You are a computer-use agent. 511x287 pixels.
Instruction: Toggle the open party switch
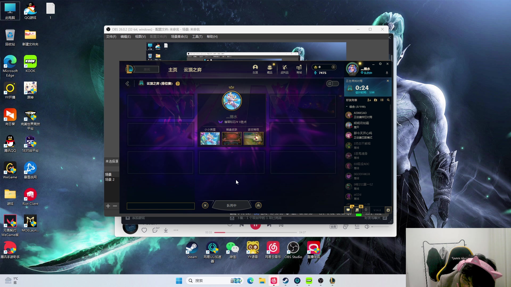click(x=332, y=83)
